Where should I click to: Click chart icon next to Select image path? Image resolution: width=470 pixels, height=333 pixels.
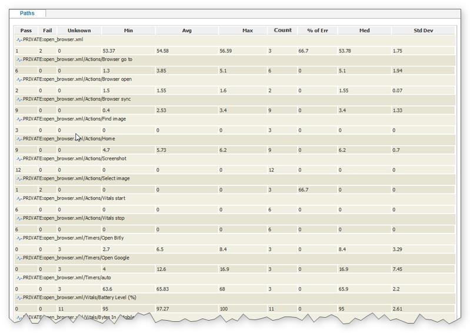[x=19, y=179]
